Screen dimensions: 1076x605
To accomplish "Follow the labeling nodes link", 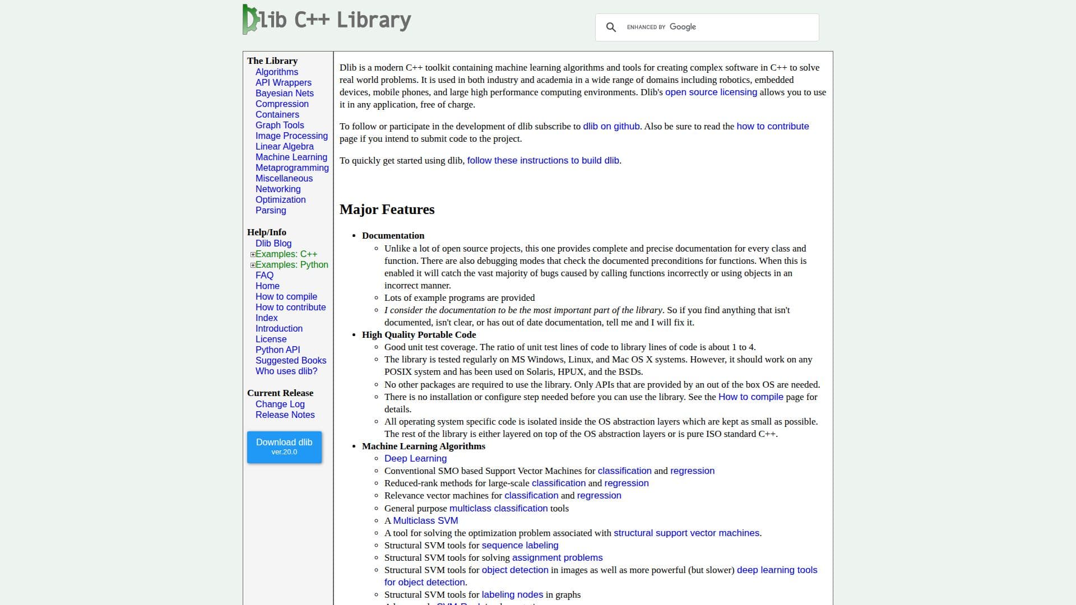I will pyautogui.click(x=512, y=594).
